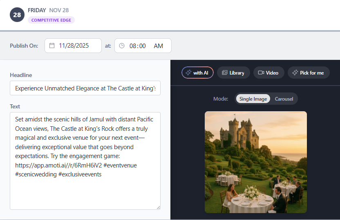340x220 pixels.
Task: Select Single Image mode
Action: tap(253, 99)
